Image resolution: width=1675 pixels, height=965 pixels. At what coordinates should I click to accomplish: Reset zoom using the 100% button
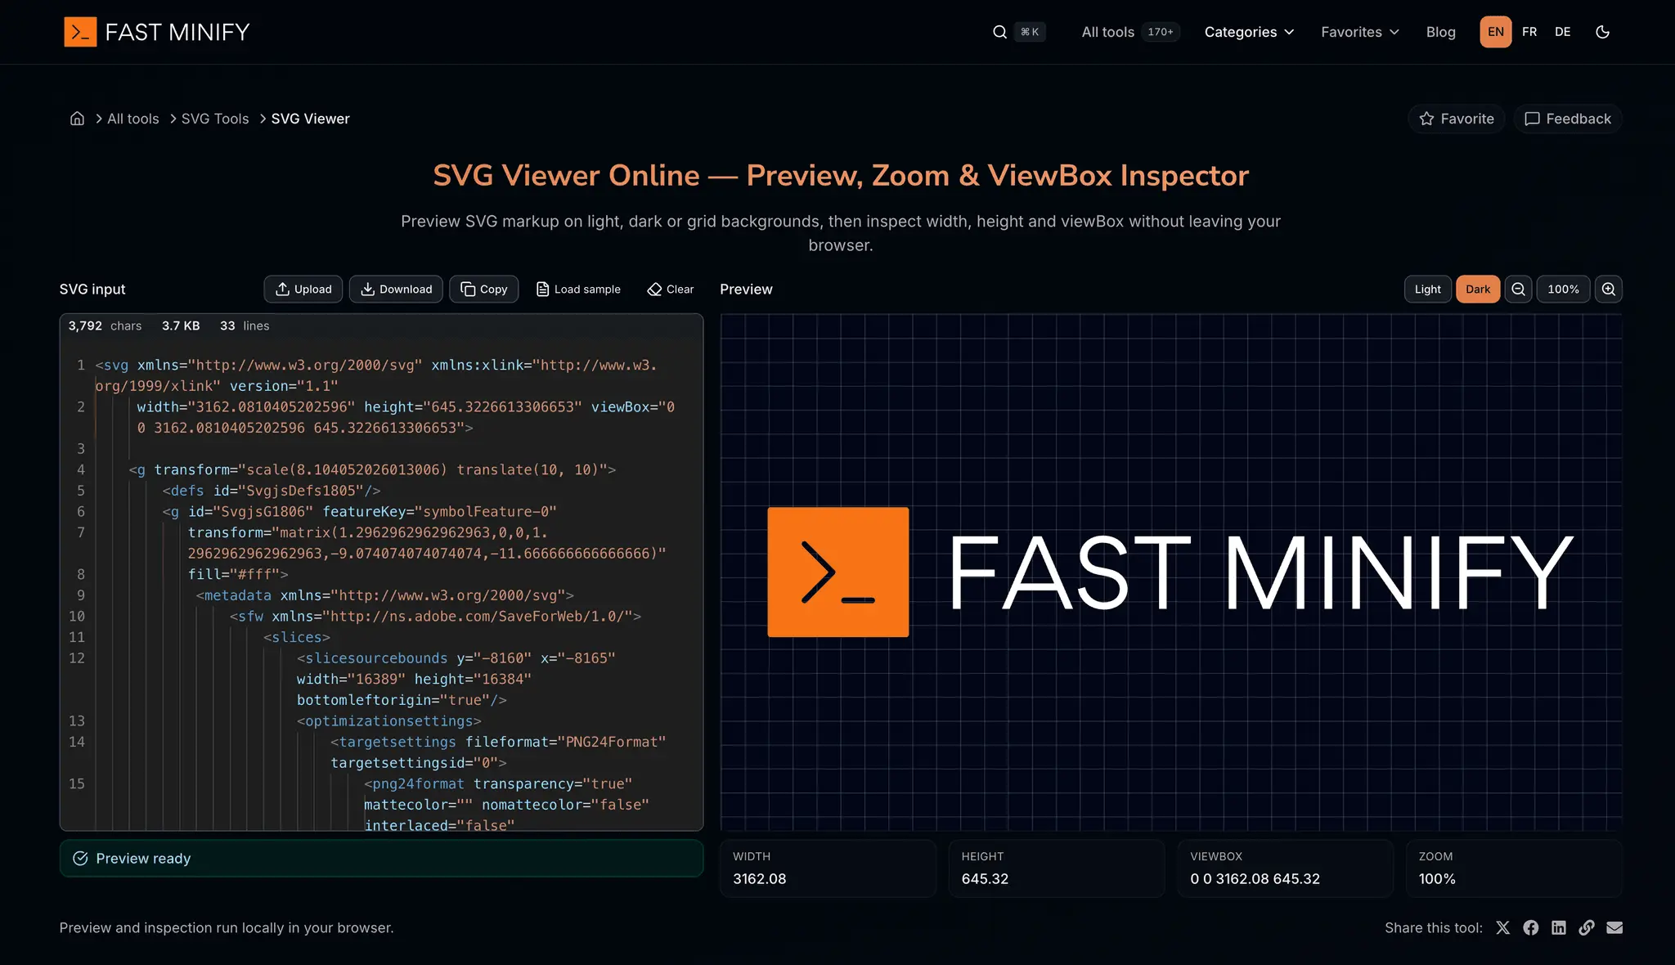[x=1563, y=289]
